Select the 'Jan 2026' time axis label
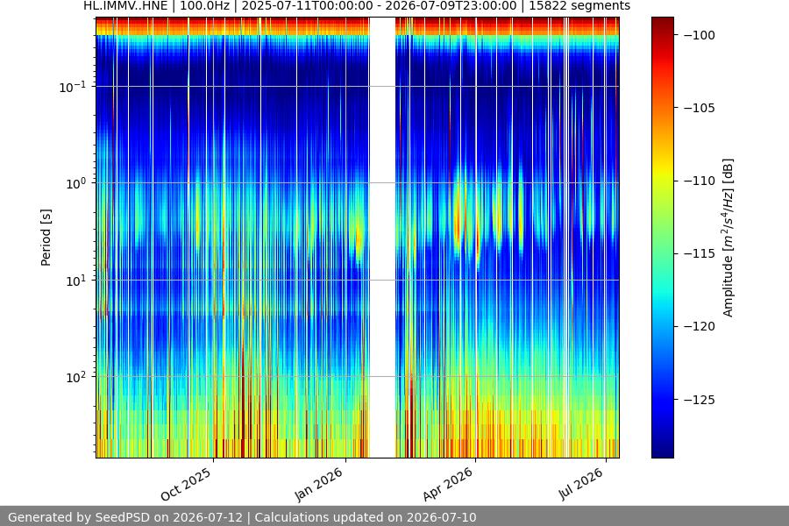 pyautogui.click(x=318, y=484)
